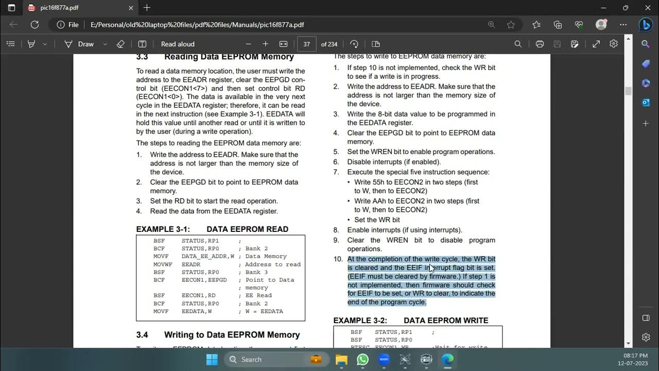
Task: Open the sidebar Shopping tag
Action: pyautogui.click(x=646, y=64)
